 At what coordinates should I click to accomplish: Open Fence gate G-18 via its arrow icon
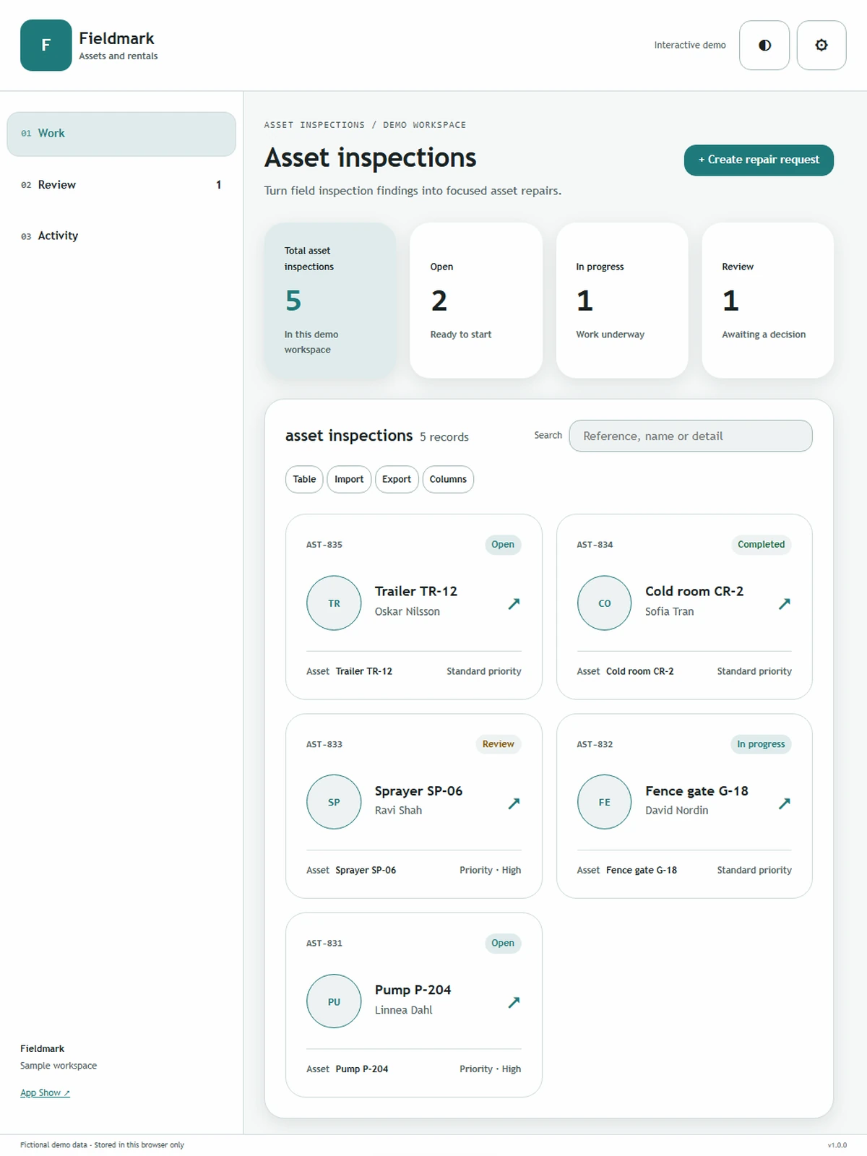coord(784,803)
